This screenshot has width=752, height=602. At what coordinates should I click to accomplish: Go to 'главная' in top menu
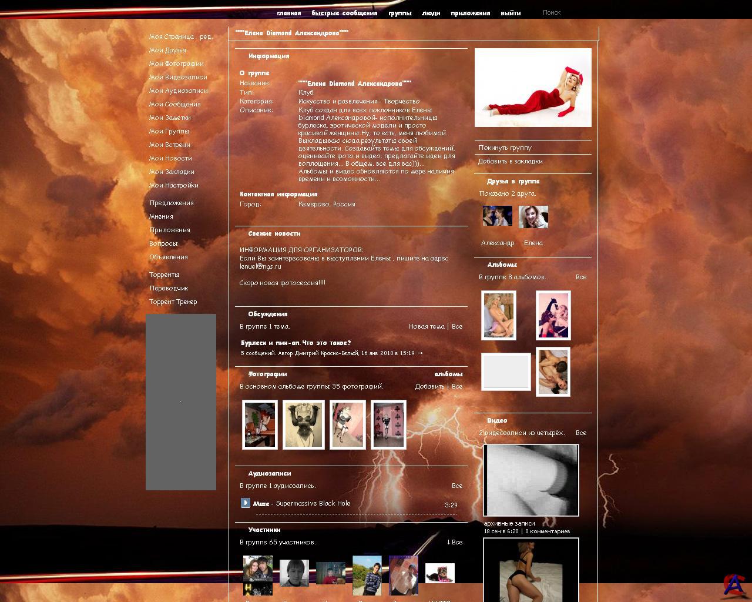(288, 13)
